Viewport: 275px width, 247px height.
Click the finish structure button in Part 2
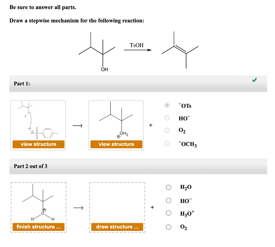tap(38, 227)
